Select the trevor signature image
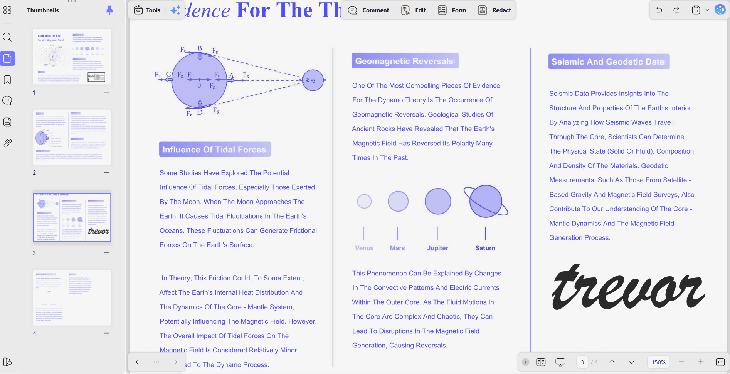Screen dimensions: 730x374 click(x=628, y=287)
